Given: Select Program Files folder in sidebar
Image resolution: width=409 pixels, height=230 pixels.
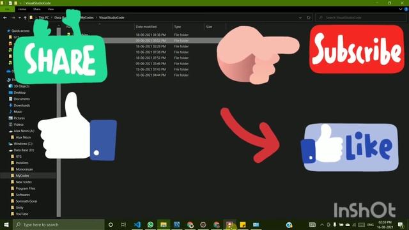Looking at the screenshot, I should [26, 188].
